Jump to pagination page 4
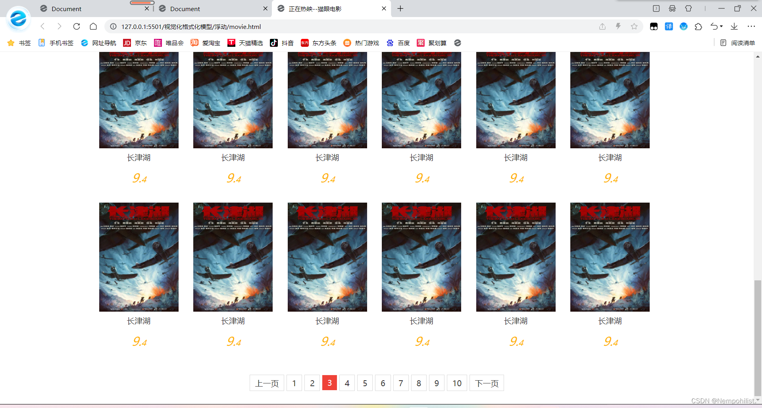The height and width of the screenshot is (408, 762). 347,383
